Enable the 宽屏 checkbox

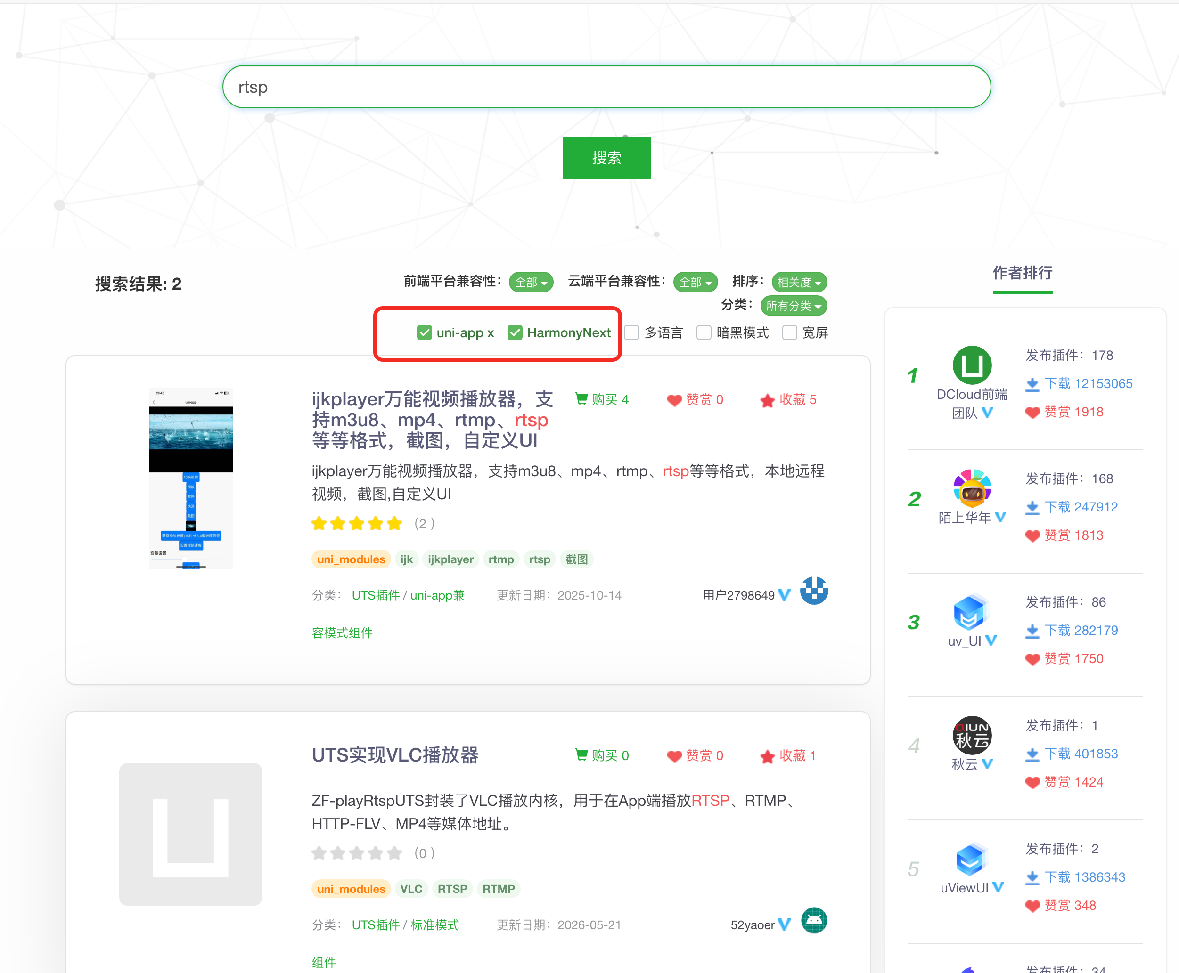click(x=789, y=332)
